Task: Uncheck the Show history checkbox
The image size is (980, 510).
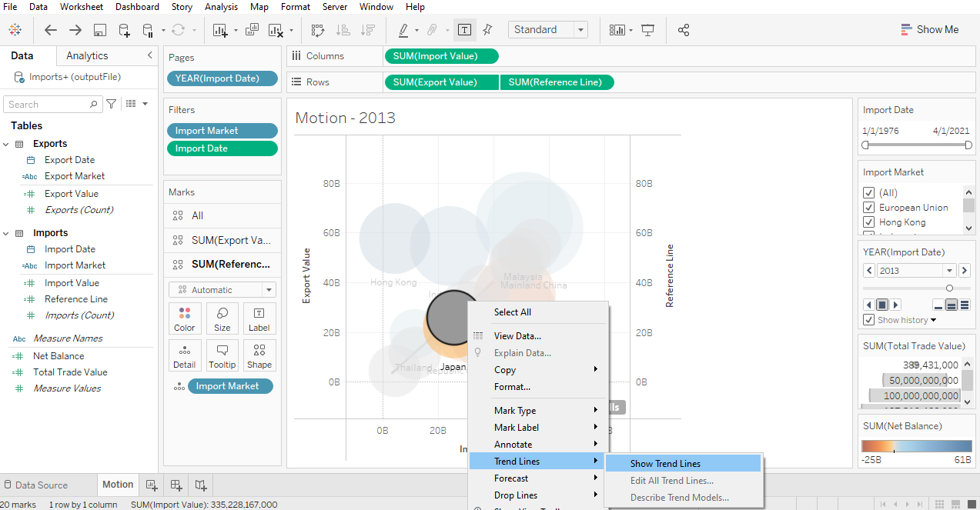Action: point(869,320)
